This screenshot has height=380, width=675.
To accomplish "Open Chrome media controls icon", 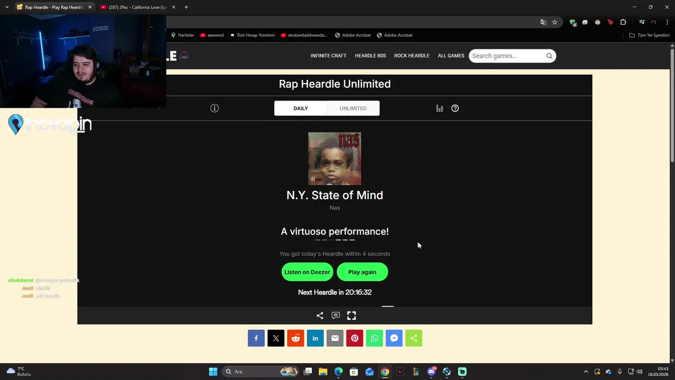I will tap(642, 22).
